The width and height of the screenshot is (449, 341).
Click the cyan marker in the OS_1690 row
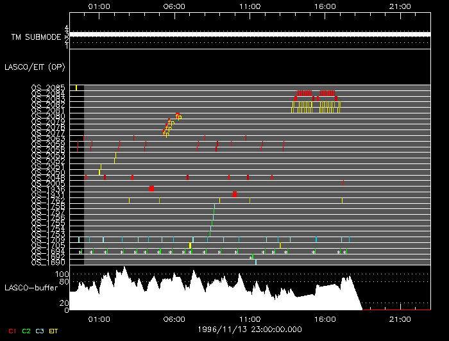point(256,262)
